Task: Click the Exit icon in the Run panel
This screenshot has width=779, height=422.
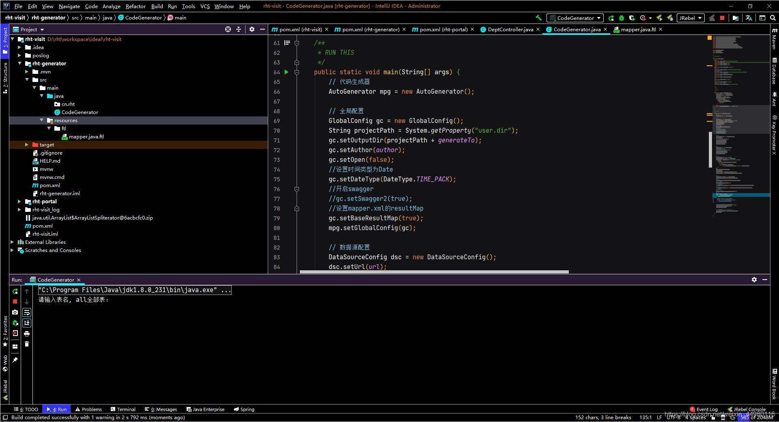Action: coord(15,334)
